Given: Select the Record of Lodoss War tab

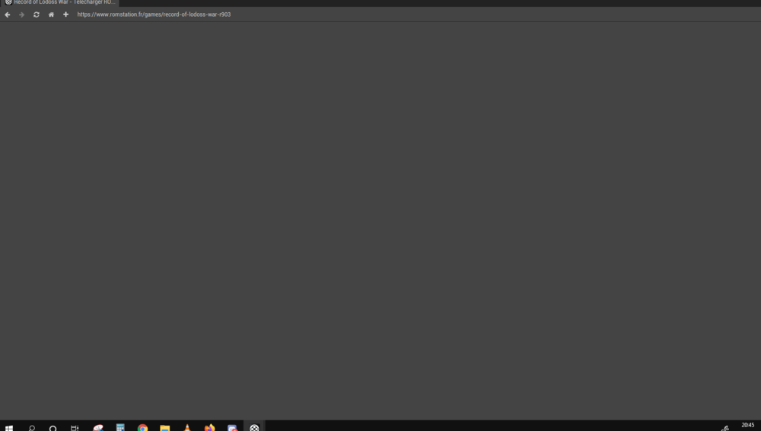Looking at the screenshot, I should [59, 2].
